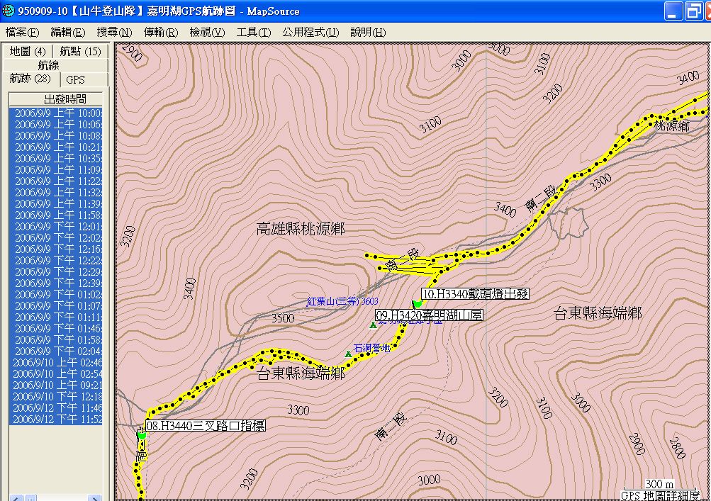Screen dimensions: 711x501
Task: Select track row 2006/9/9 上午 10:06
Action: pos(56,124)
